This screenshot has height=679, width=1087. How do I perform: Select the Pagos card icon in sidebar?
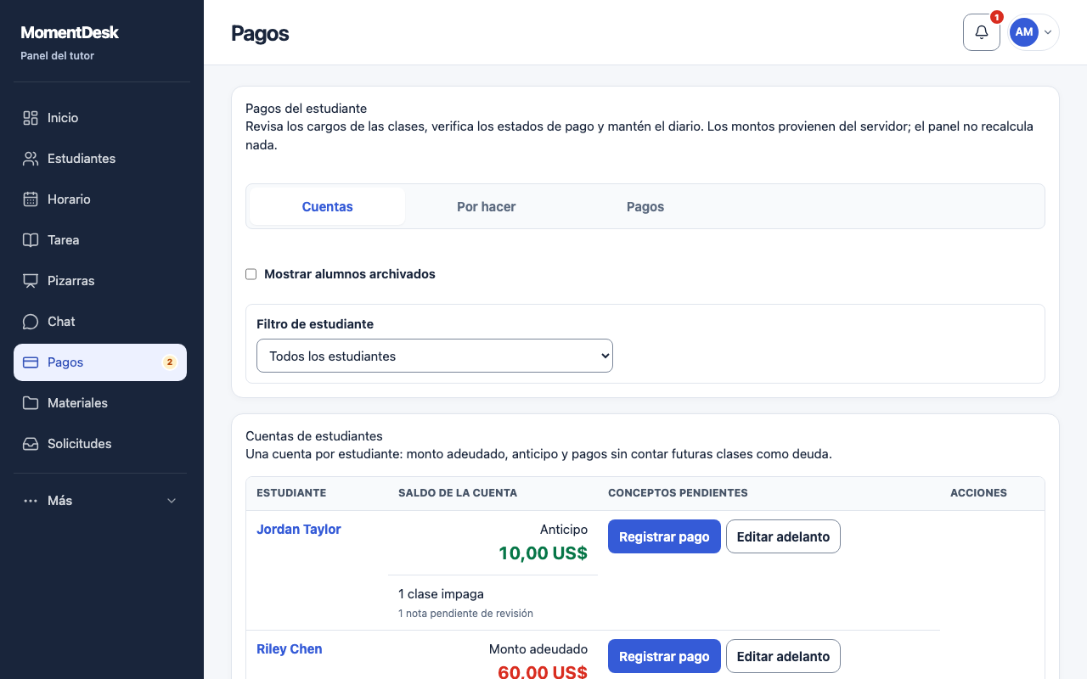click(31, 362)
